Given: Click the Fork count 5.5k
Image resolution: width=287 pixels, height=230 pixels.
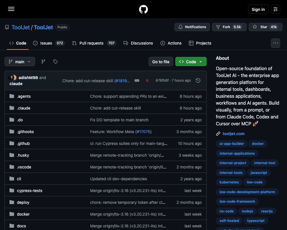Looking at the screenshot, I should pos(237,27).
